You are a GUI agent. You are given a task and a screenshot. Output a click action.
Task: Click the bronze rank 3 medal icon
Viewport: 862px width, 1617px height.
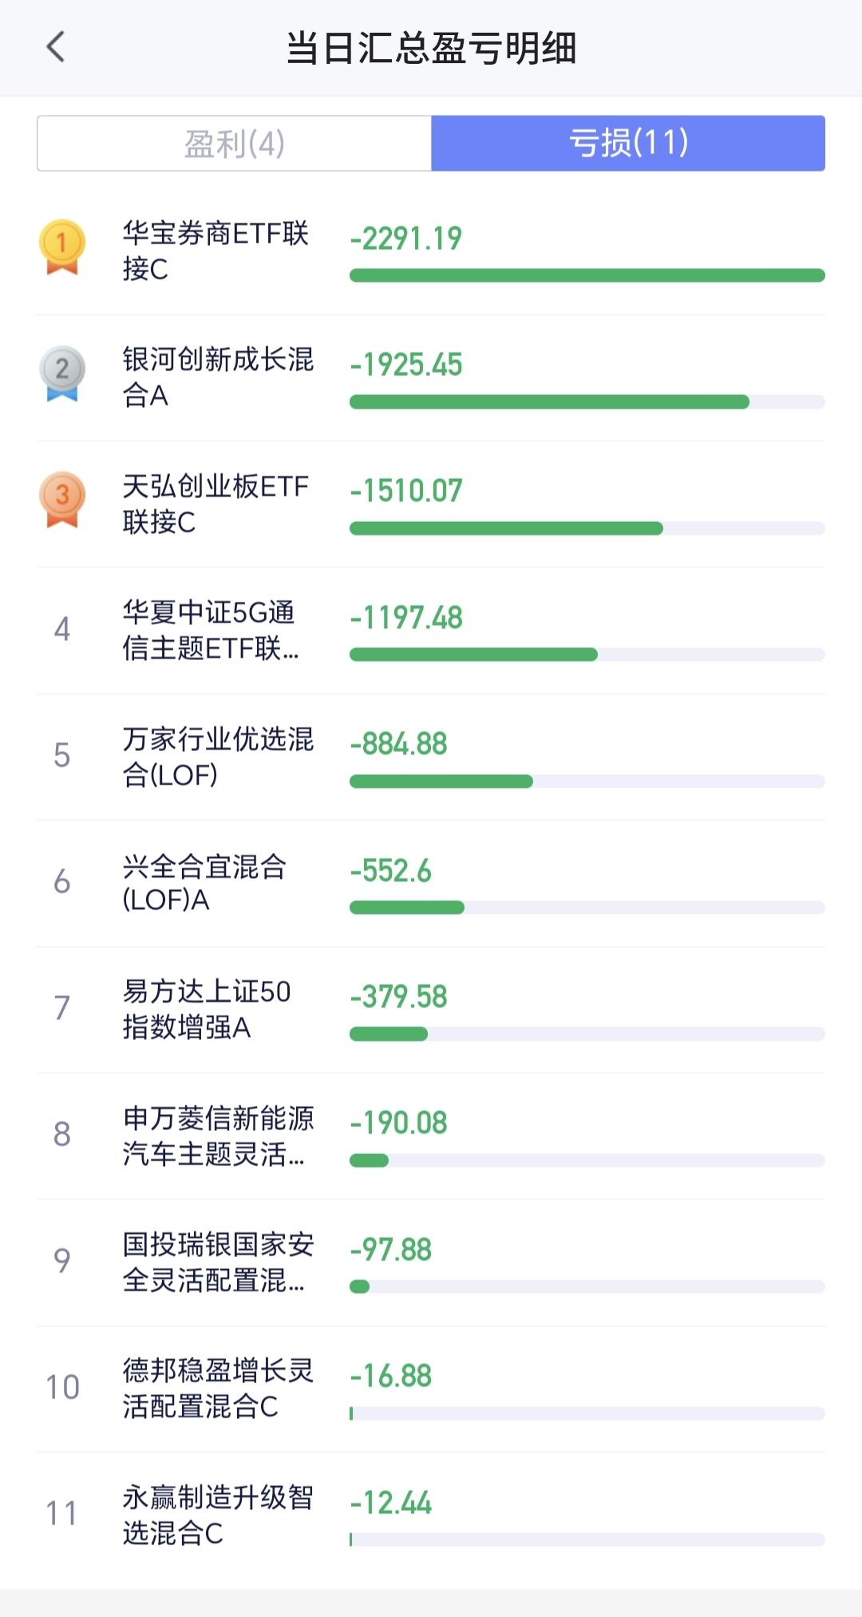(x=62, y=500)
